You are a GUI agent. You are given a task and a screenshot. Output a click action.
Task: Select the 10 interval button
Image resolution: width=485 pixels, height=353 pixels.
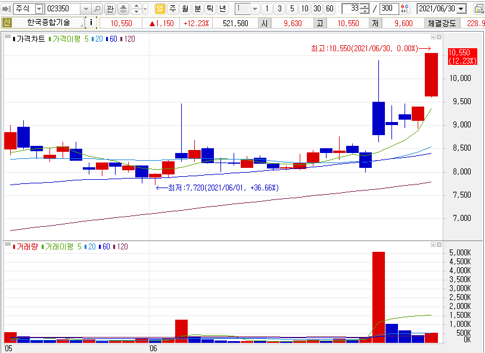tap(304, 9)
